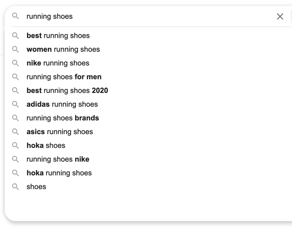The image size is (292, 228).
Task: Click the magnifier icon in the search box
Action: click(x=15, y=16)
